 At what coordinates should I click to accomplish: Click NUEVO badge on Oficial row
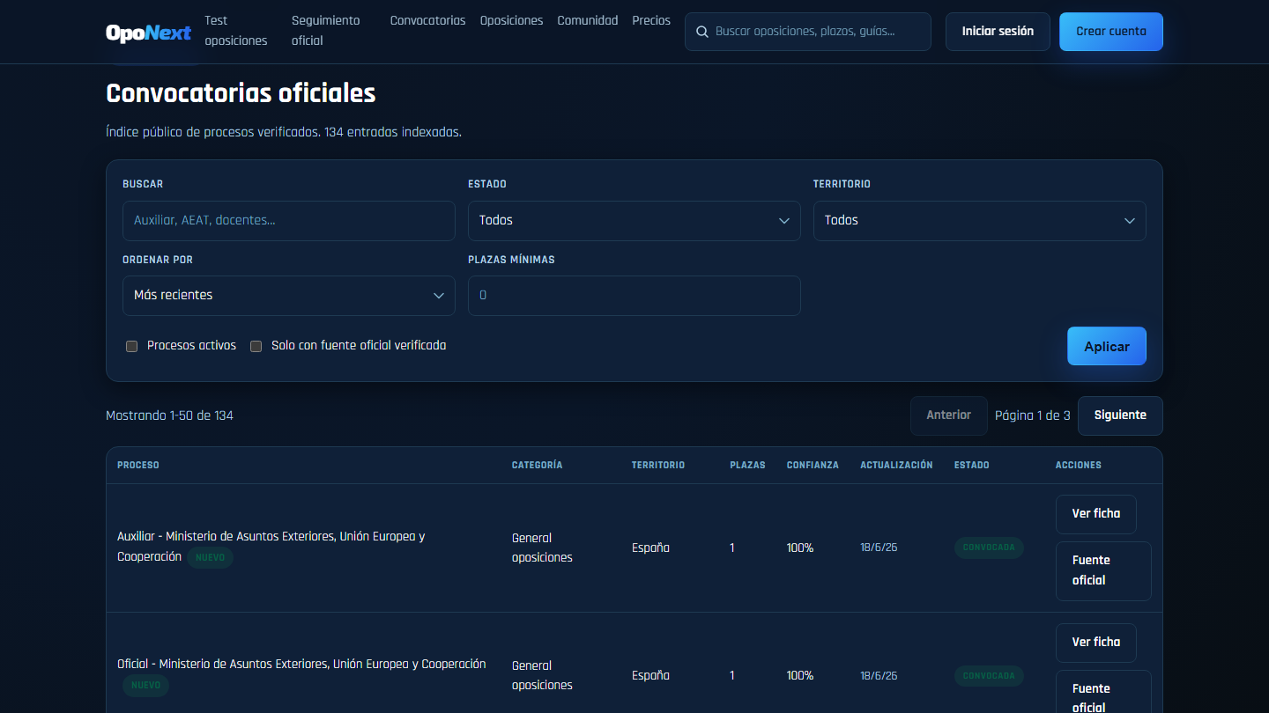pyautogui.click(x=145, y=686)
